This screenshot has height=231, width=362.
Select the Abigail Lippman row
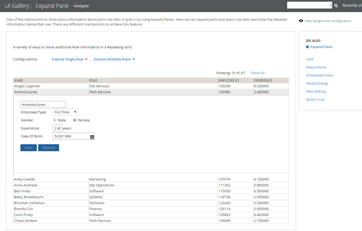pyautogui.click(x=151, y=86)
